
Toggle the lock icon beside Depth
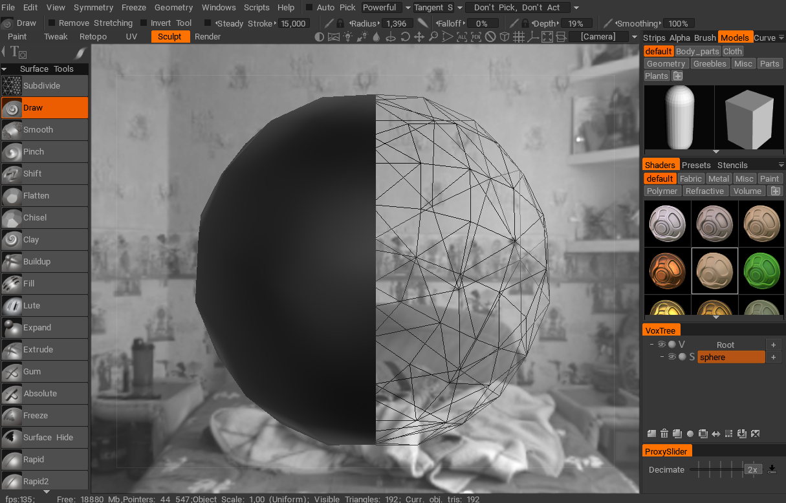pyautogui.click(x=525, y=23)
